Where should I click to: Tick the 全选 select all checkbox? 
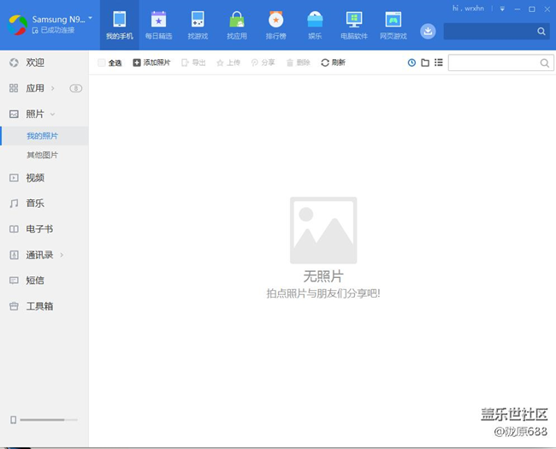(102, 62)
